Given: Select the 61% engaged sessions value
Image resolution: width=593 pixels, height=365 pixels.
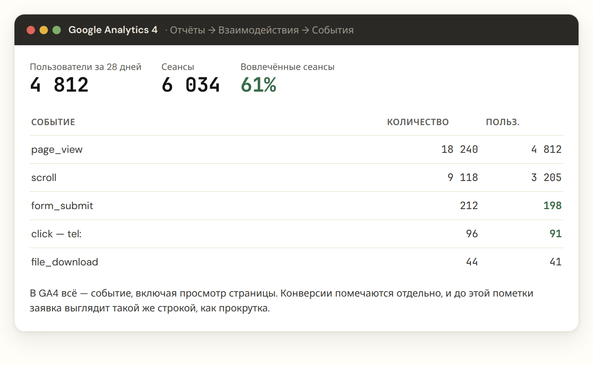Looking at the screenshot, I should (x=258, y=84).
